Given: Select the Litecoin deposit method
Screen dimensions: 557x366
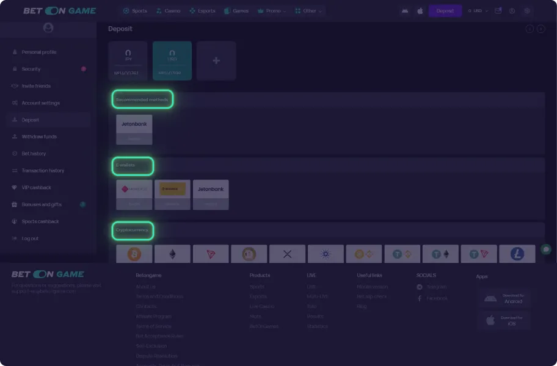Looking at the screenshot, I should [x=517, y=254].
